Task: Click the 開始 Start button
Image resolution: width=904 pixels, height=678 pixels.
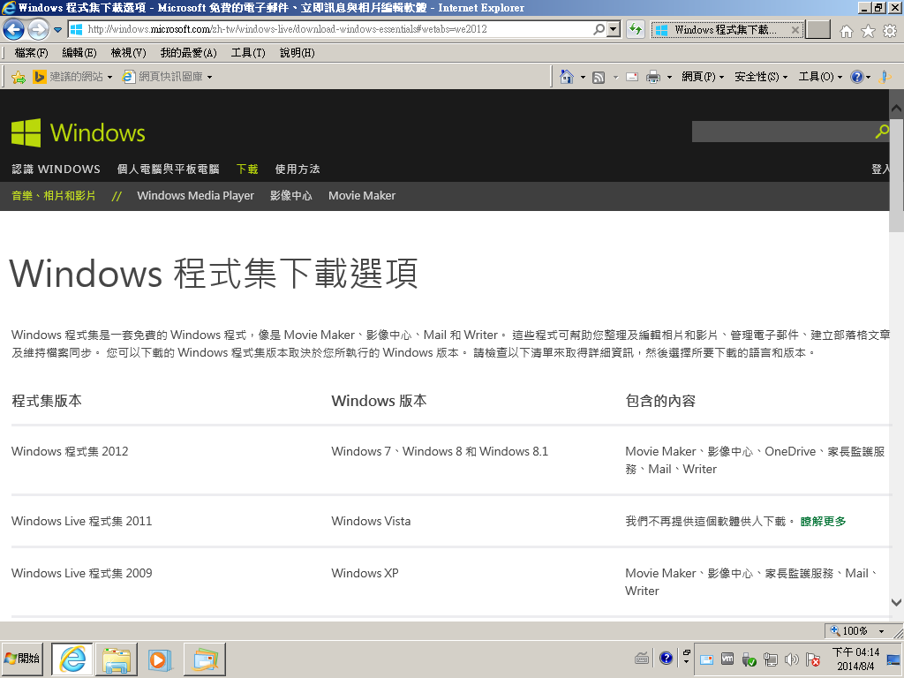Action: coord(23,659)
